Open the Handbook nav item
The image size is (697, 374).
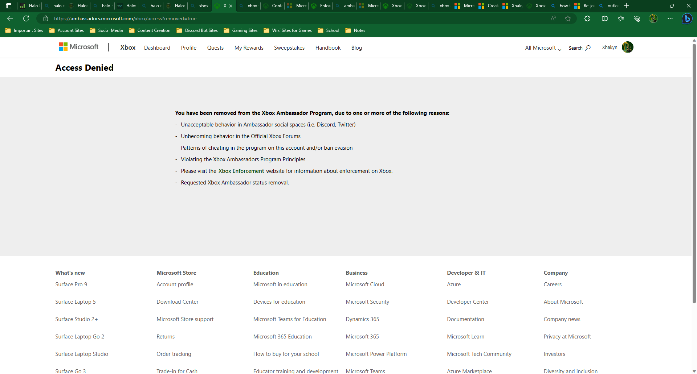pyautogui.click(x=328, y=48)
